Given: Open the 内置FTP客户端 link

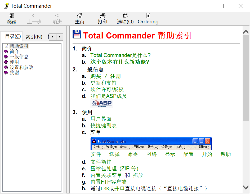Looking at the screenshot, I should click(x=108, y=182).
